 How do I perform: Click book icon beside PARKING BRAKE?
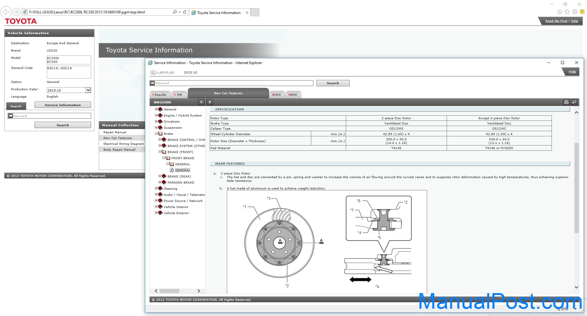(164, 182)
